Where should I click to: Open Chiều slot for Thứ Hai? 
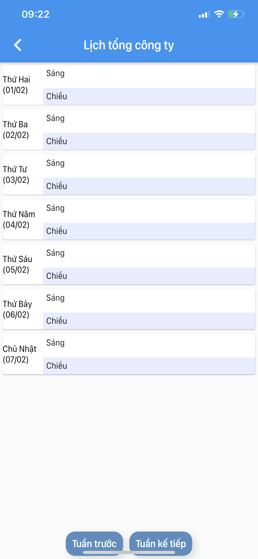pyautogui.click(x=149, y=96)
